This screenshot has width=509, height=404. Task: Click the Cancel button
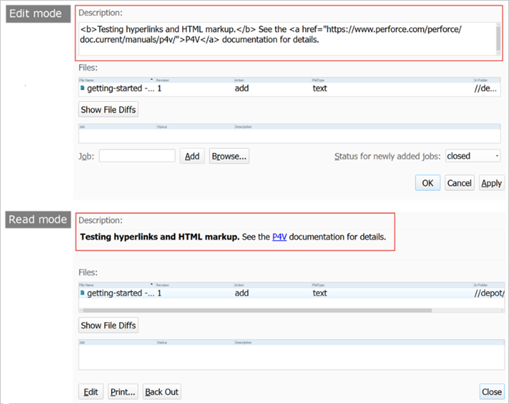[459, 183]
